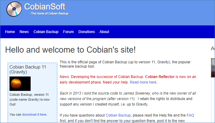Open the Home navigation item
Viewport: 215px width, 123px height.
pos(10,32)
